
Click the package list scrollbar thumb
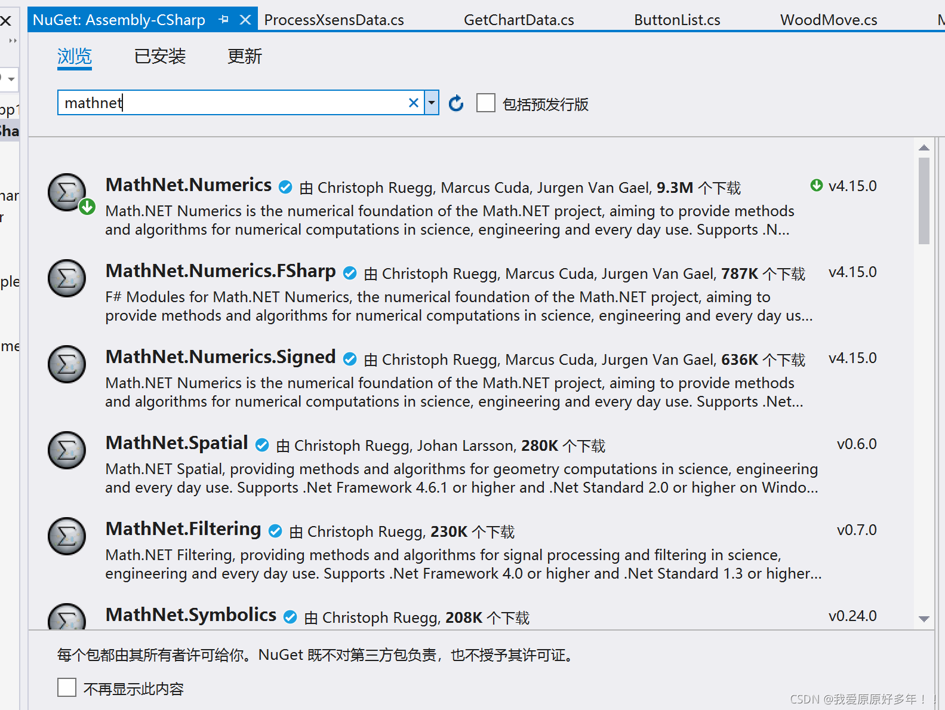(x=924, y=201)
